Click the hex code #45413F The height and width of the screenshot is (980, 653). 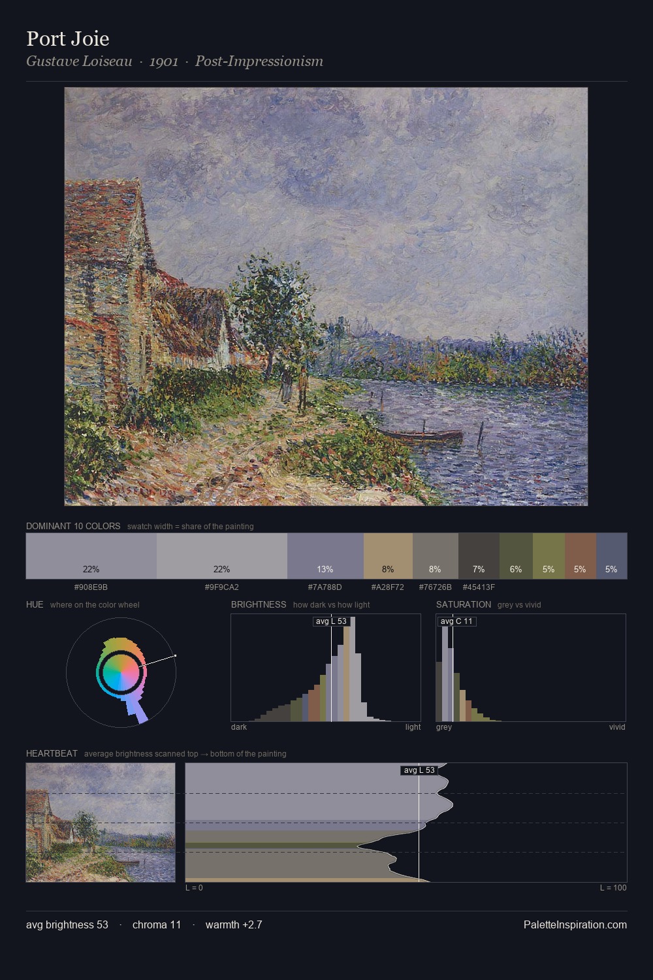[479, 587]
